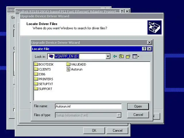Click the Locate File help question button
This screenshot has width=184, height=138.
click(x=144, y=49)
